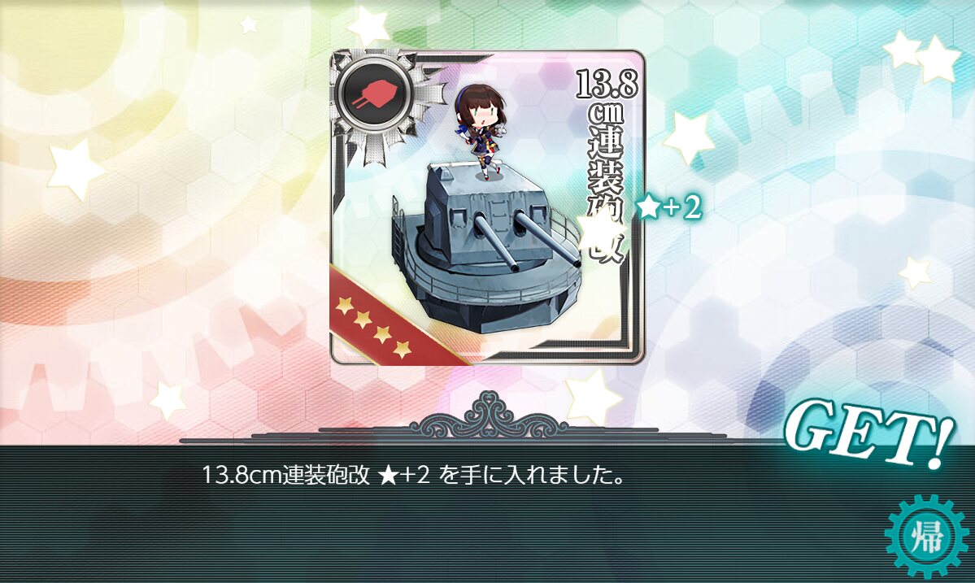The width and height of the screenshot is (975, 583).
Task: Click the teal gear return button
Action: (926, 536)
